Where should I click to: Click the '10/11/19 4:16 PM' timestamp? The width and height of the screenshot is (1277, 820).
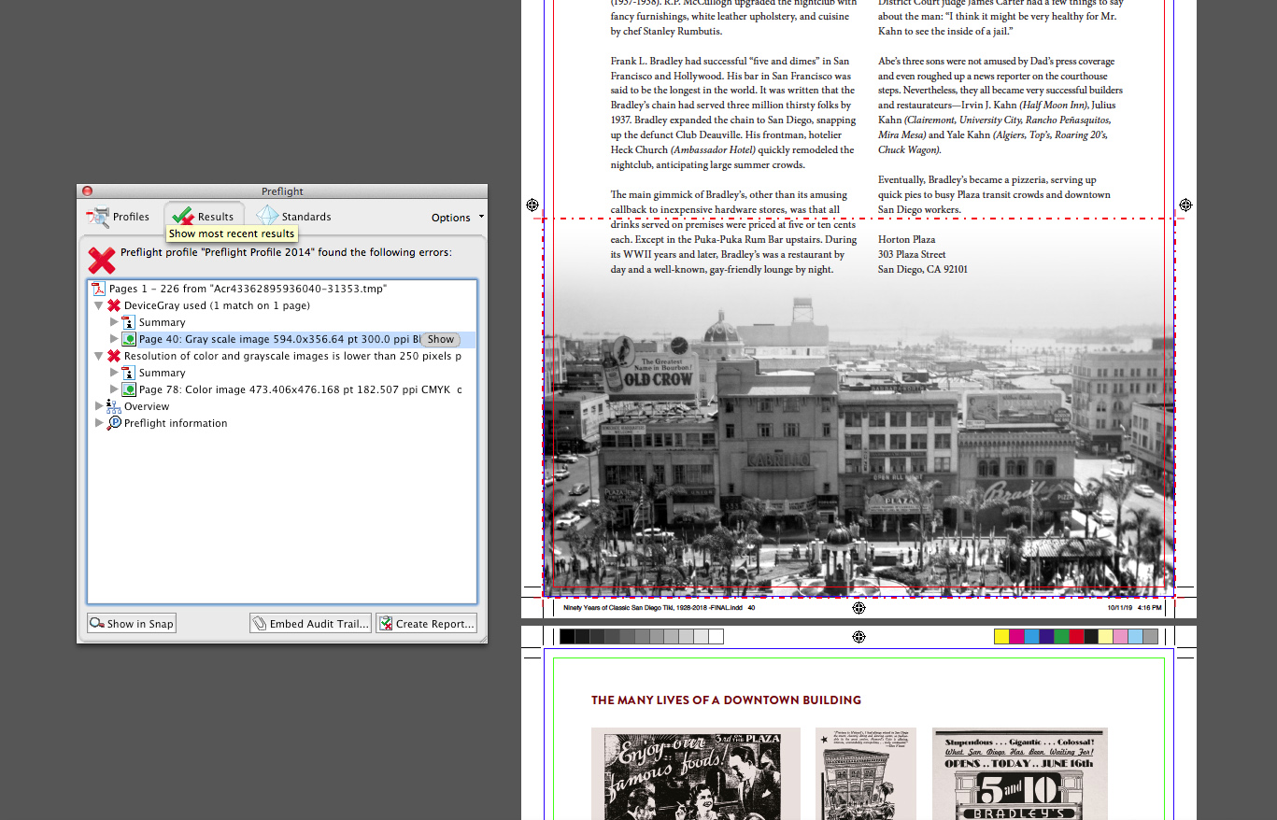[1134, 608]
